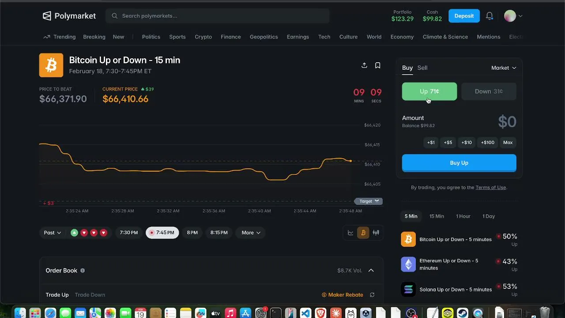Click the $0 amount input
This screenshot has height=318, width=565.
pos(507,122)
